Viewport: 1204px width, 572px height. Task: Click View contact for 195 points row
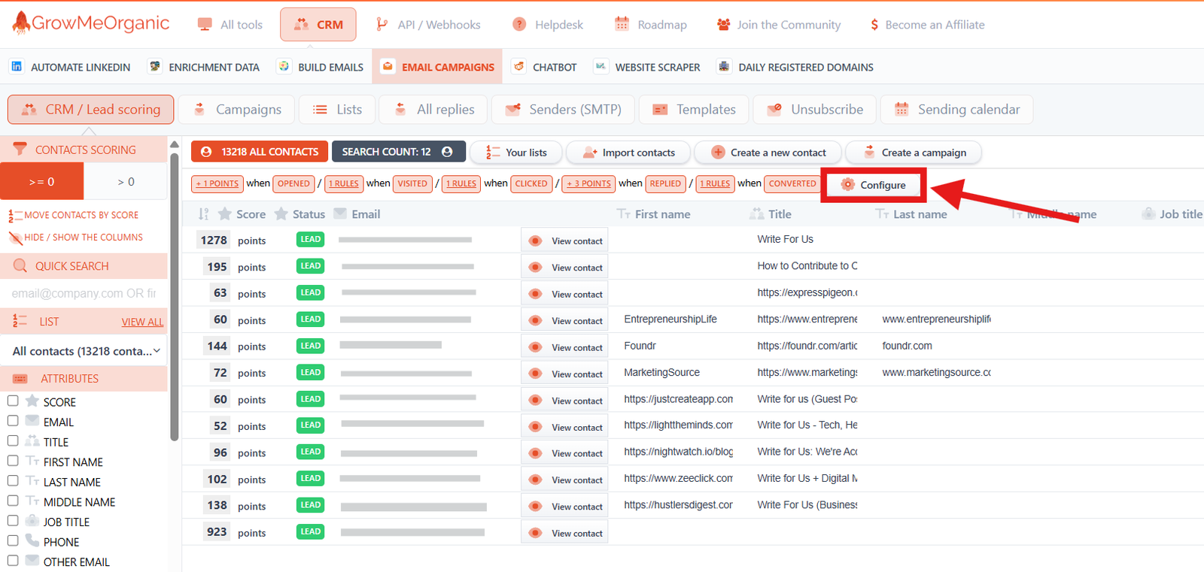coord(565,267)
